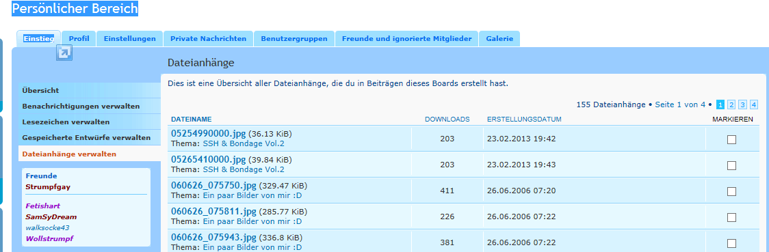Click date 23.02.2013 19:43
The width and height of the screenshot is (769, 252).
(521, 165)
